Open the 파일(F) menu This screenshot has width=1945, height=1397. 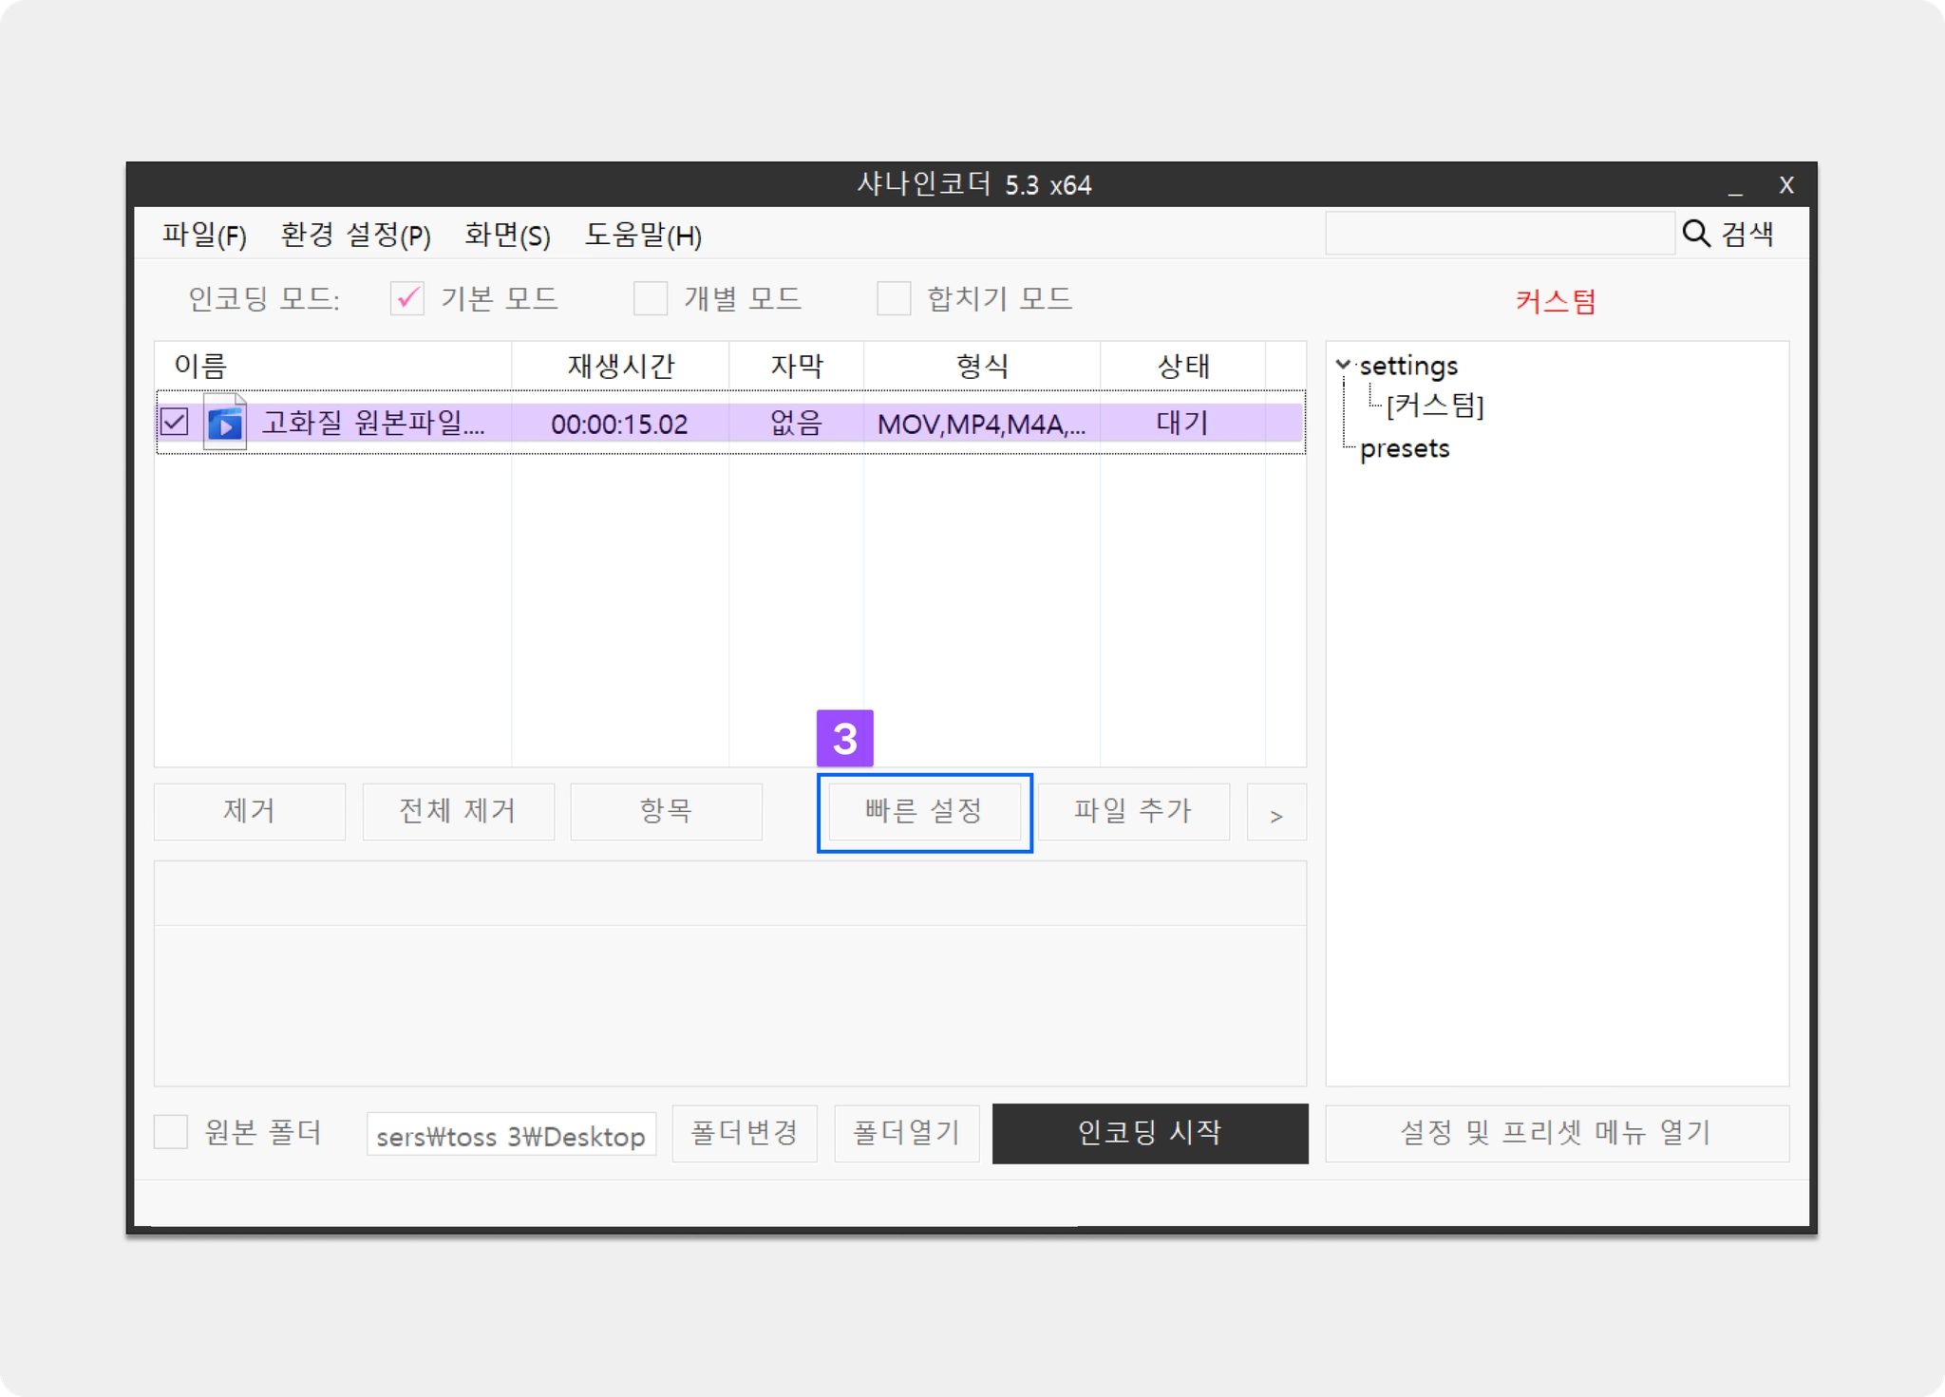[204, 235]
